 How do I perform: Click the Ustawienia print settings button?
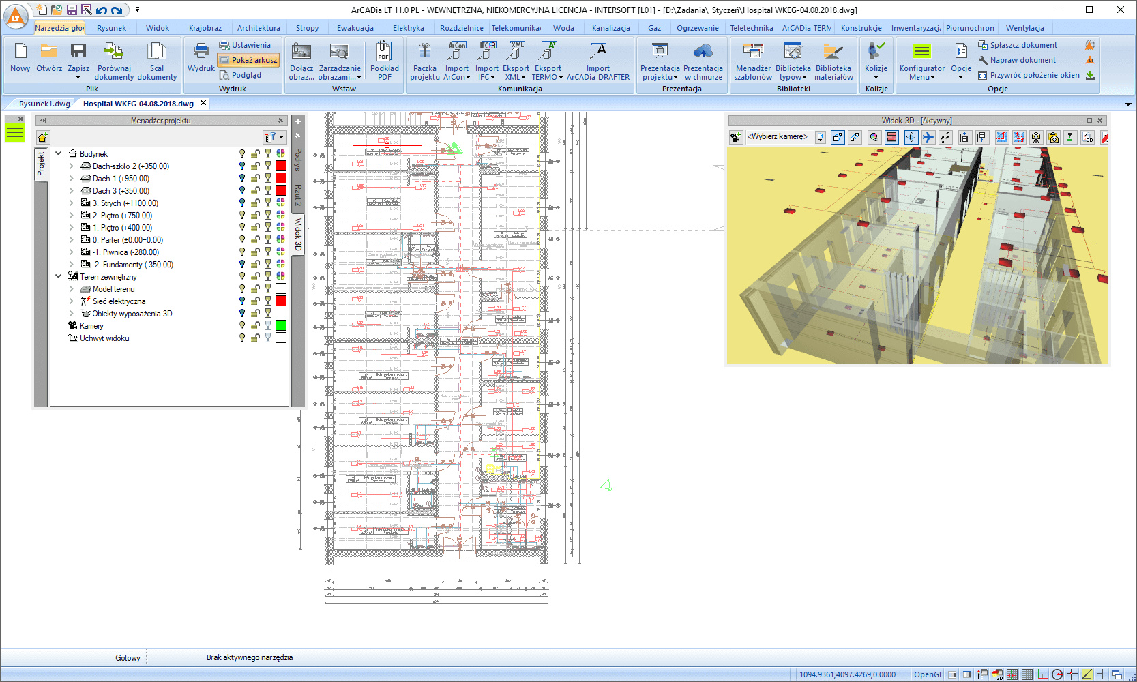pos(245,45)
